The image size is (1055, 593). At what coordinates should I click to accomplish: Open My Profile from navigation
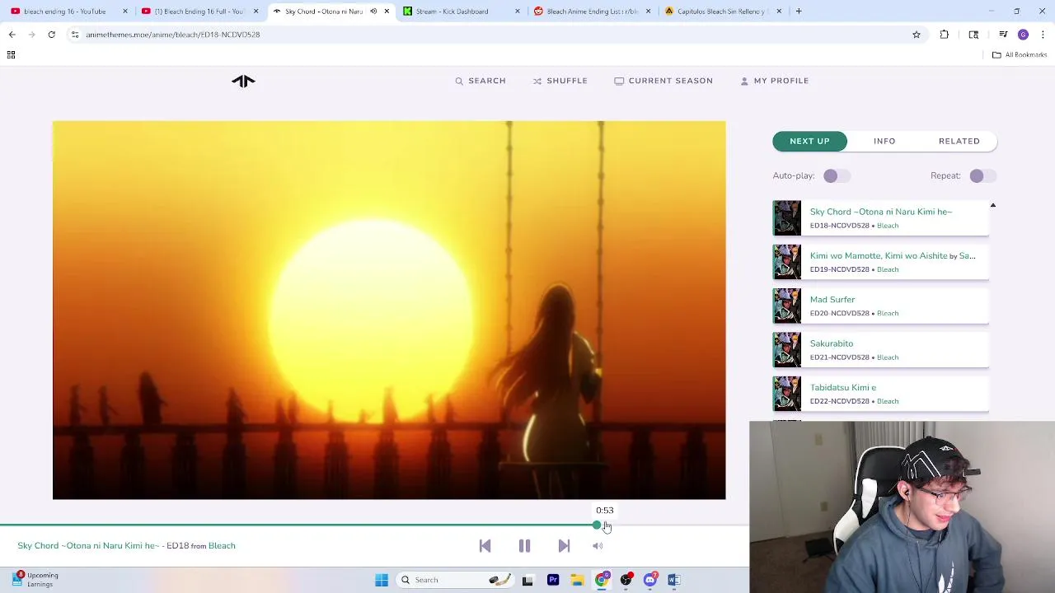[775, 81]
